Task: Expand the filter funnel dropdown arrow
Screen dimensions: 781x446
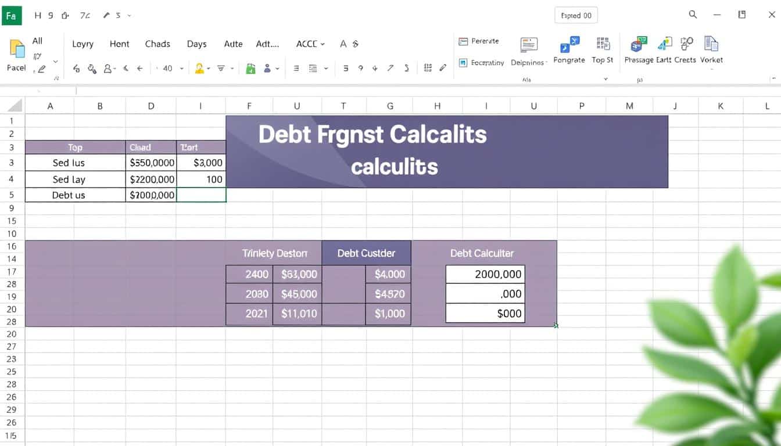Action: (x=232, y=69)
